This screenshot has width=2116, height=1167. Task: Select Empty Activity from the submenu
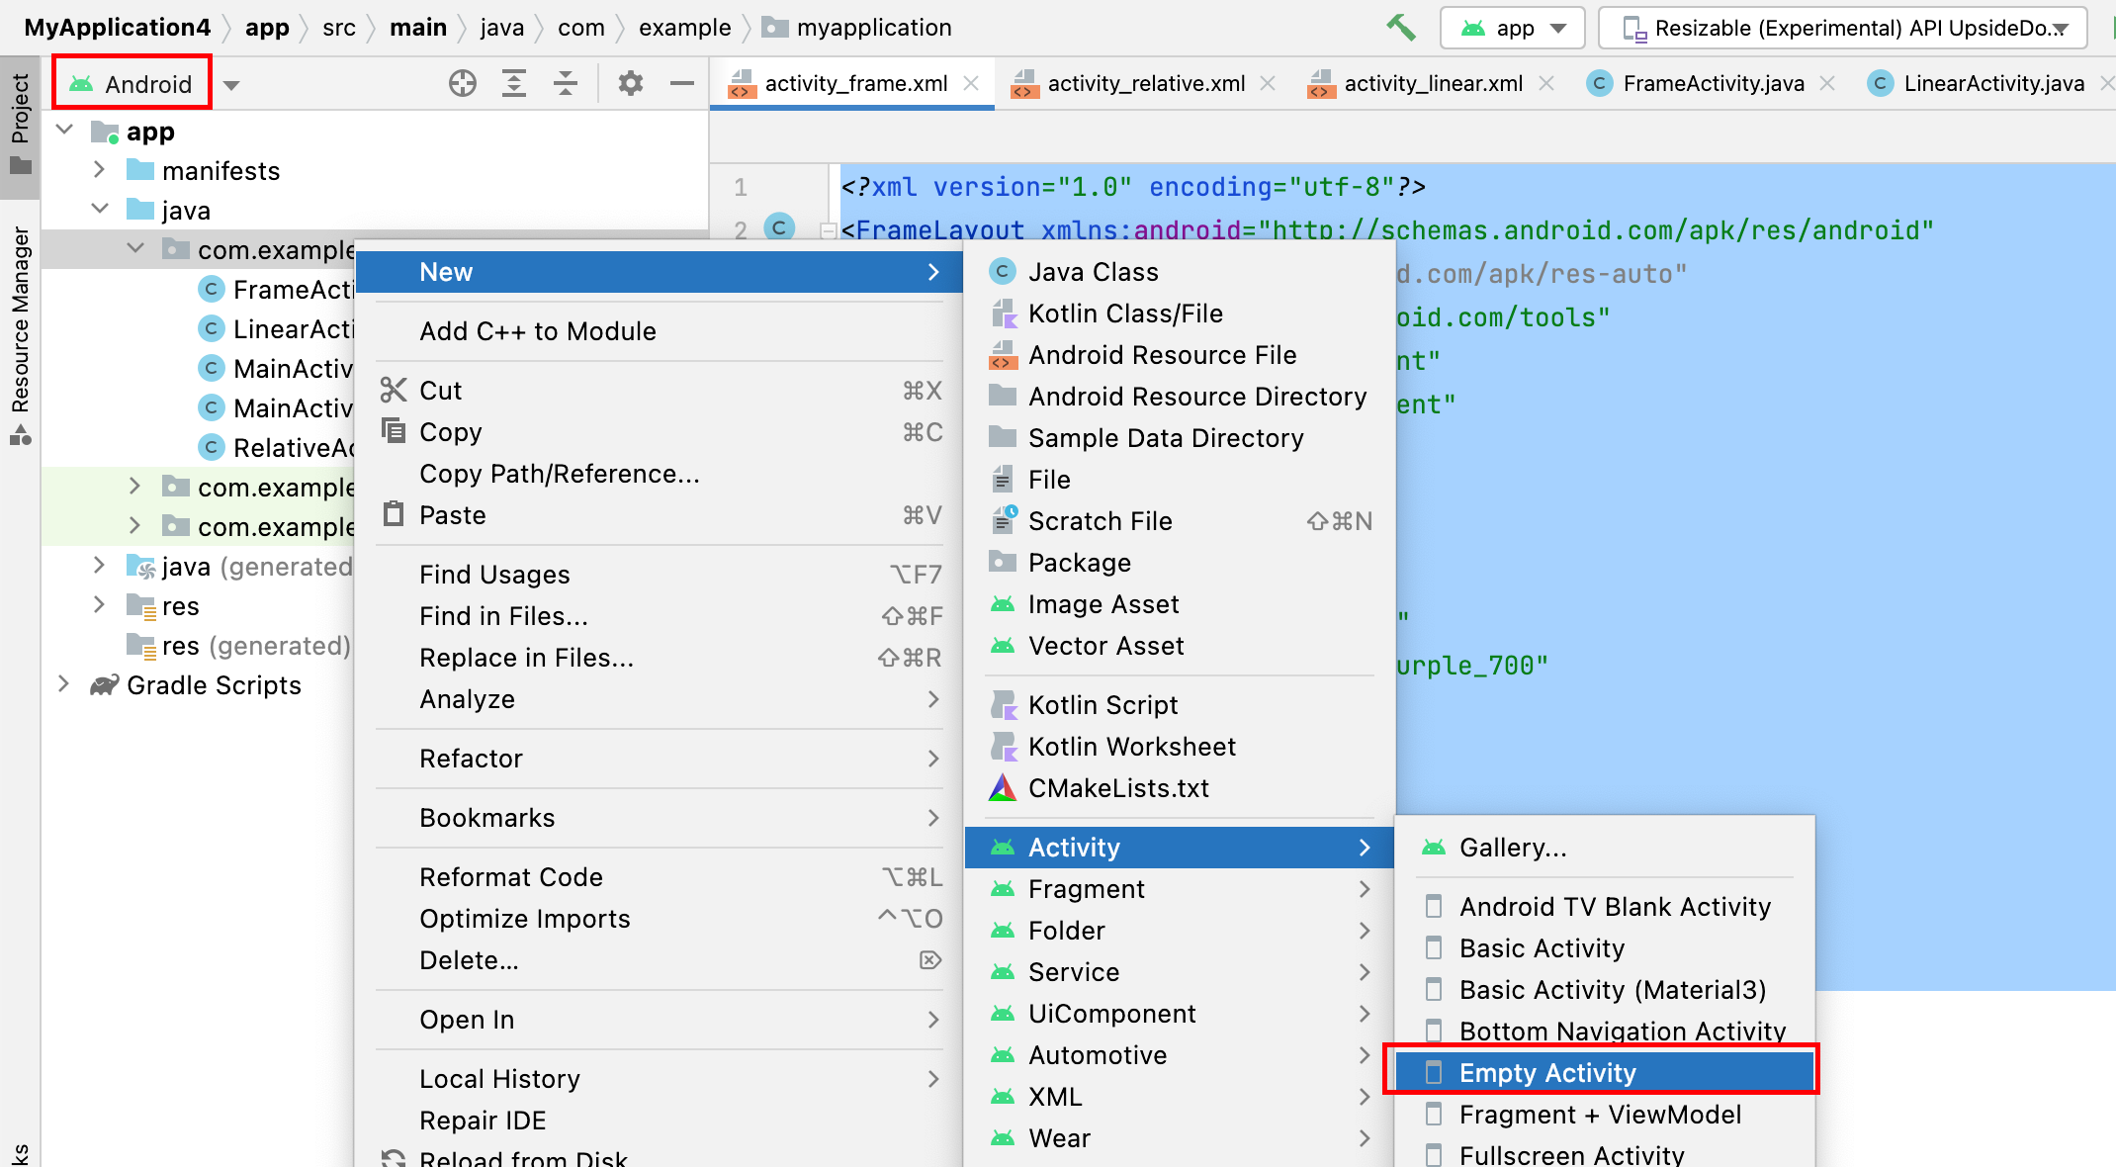(x=1547, y=1073)
